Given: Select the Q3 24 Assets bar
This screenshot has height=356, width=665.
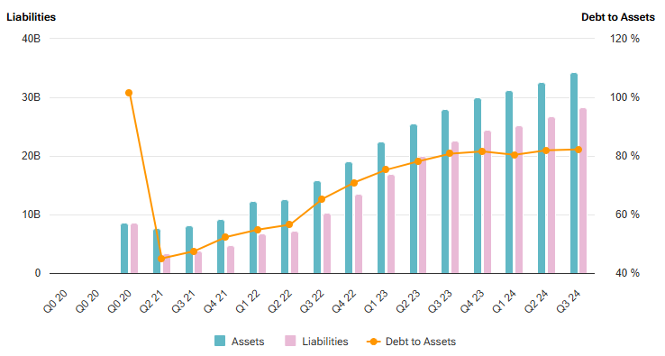Looking at the screenshot, I should click(x=574, y=173).
